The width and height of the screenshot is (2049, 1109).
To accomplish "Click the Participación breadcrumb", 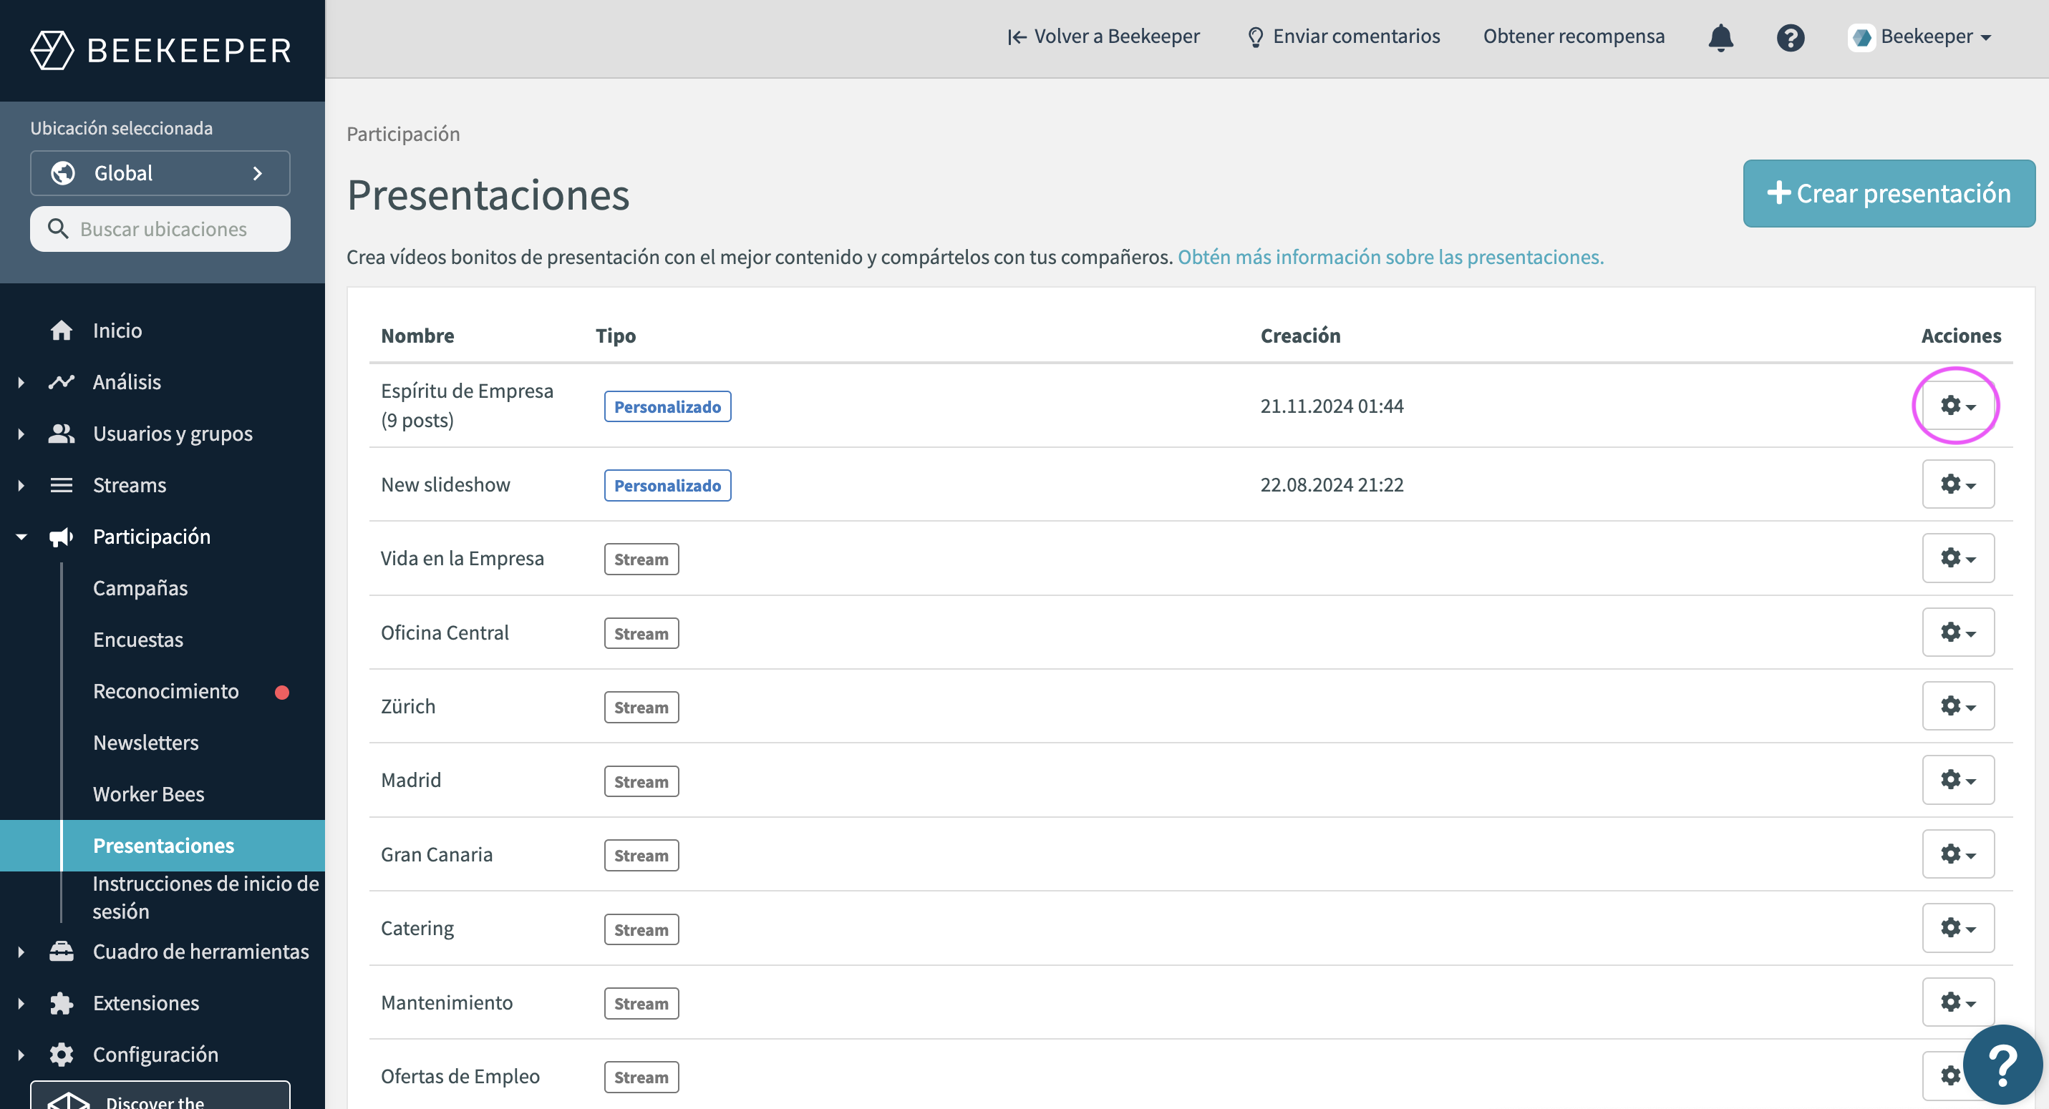I will tap(403, 134).
